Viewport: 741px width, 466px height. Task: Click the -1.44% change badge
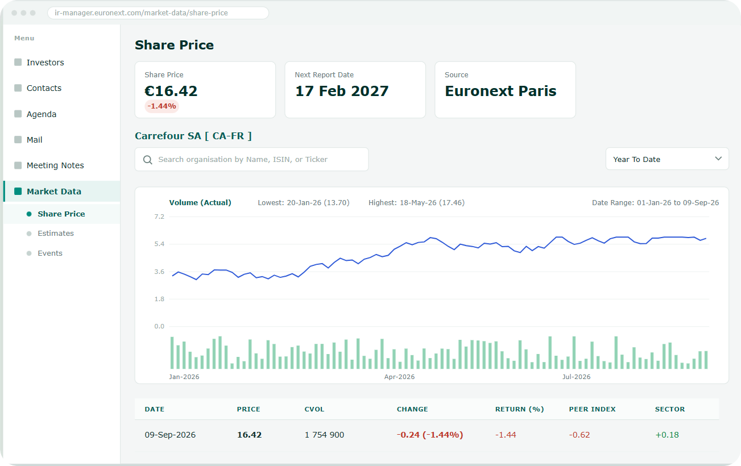(162, 106)
